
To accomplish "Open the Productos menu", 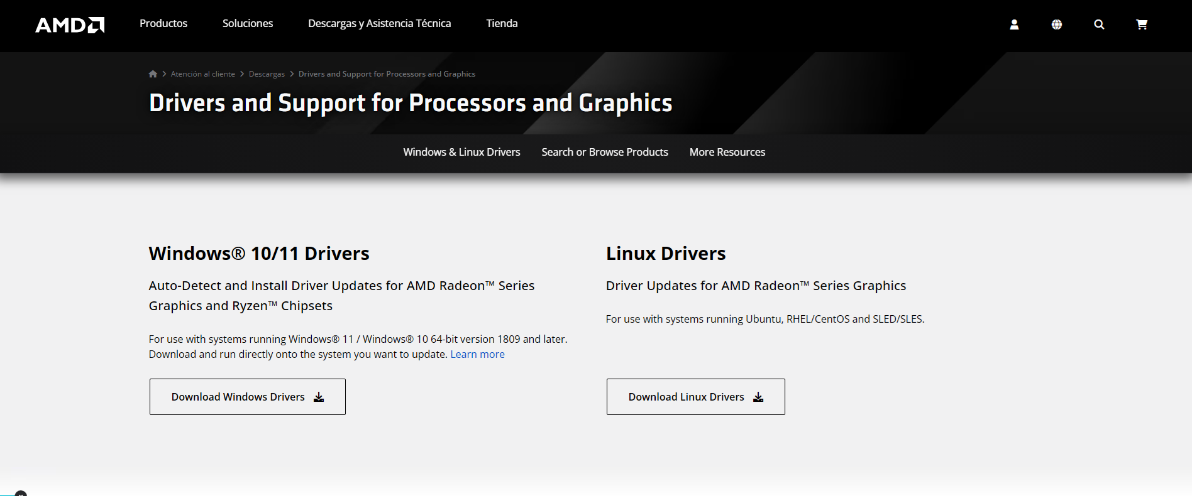I will (x=163, y=23).
